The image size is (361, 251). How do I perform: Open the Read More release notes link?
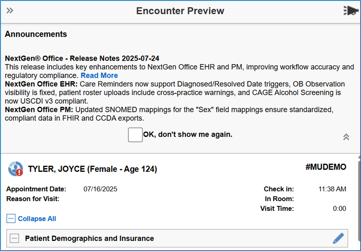tap(99, 75)
